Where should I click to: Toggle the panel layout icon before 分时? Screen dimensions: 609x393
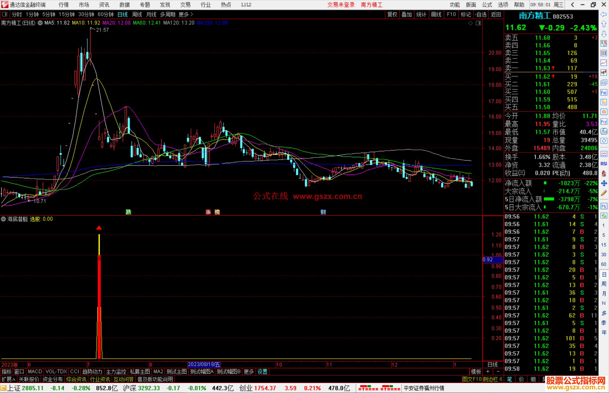click(5, 14)
